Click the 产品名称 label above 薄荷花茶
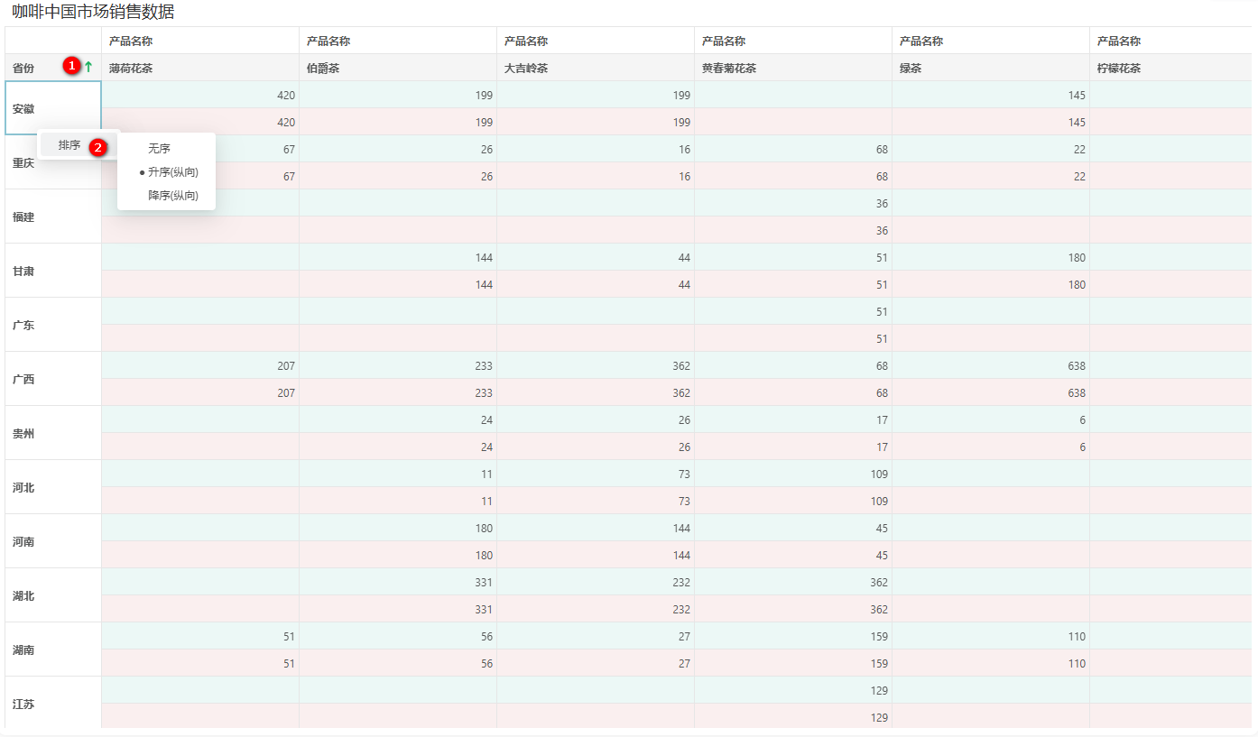Screen dimensions: 1258x737 [x=131, y=41]
